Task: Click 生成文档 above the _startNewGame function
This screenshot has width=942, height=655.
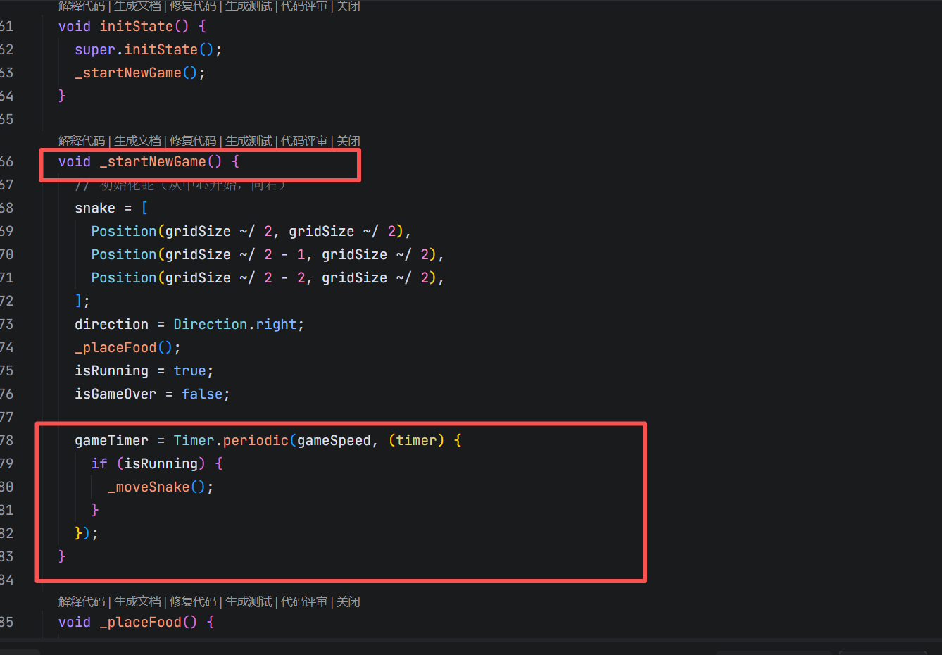Action: [137, 141]
